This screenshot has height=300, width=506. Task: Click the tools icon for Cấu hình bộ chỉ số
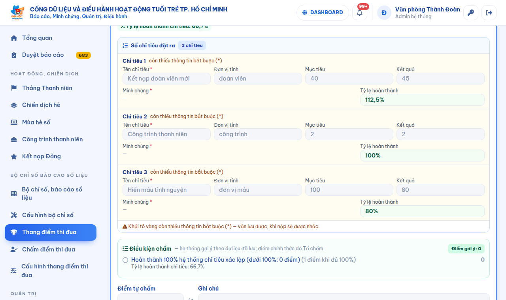tap(14, 215)
